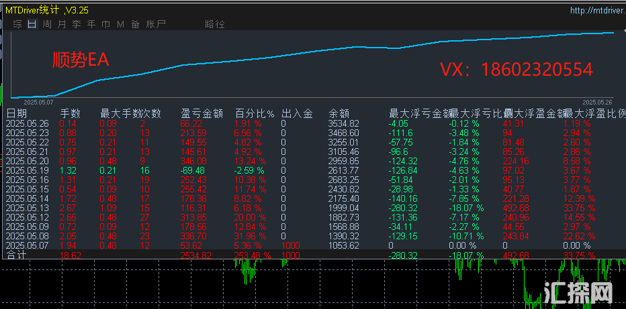Click the -280.32 drawdown in 2025.05.13 row

(403, 208)
